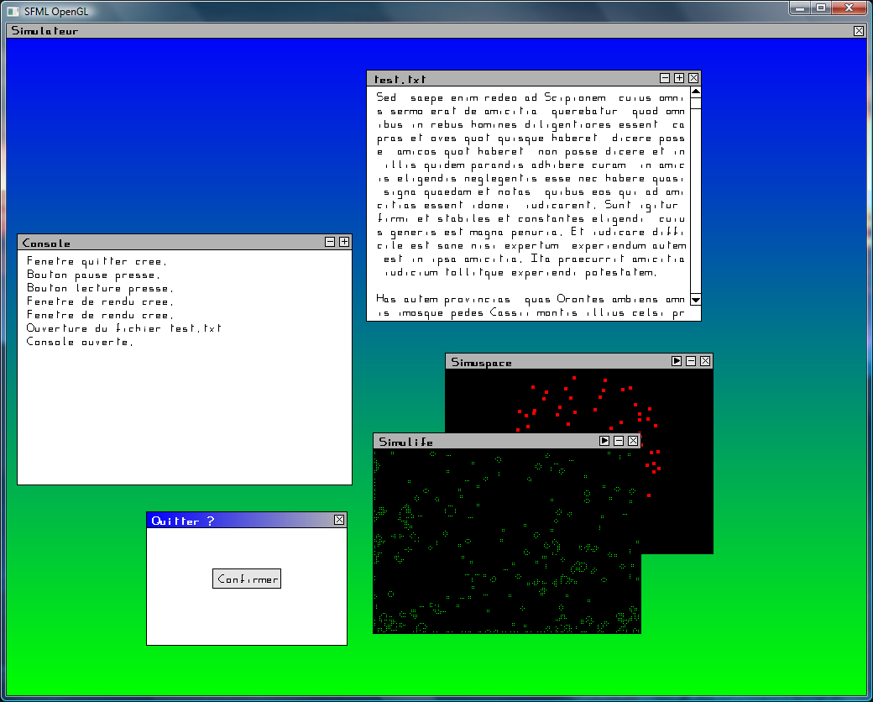Maximize the SFML OpenGL window
This screenshot has height=702, width=873.
coord(820,8)
